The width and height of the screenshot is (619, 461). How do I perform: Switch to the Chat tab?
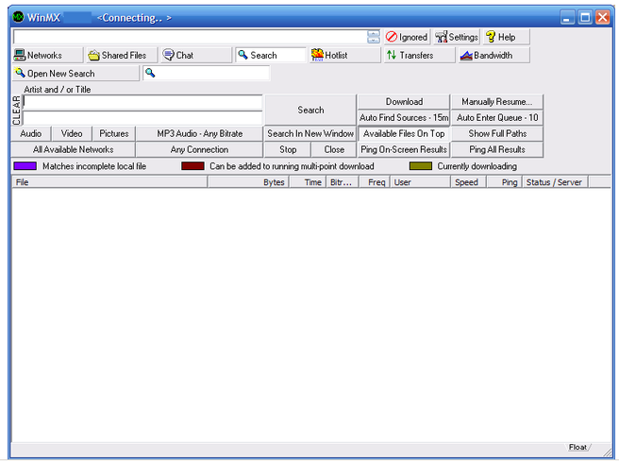click(x=196, y=55)
